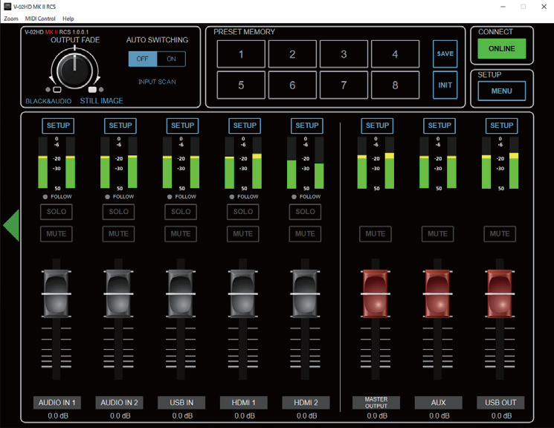
Task: Solo the AUDIO IN 1 channel
Action: coord(57,212)
